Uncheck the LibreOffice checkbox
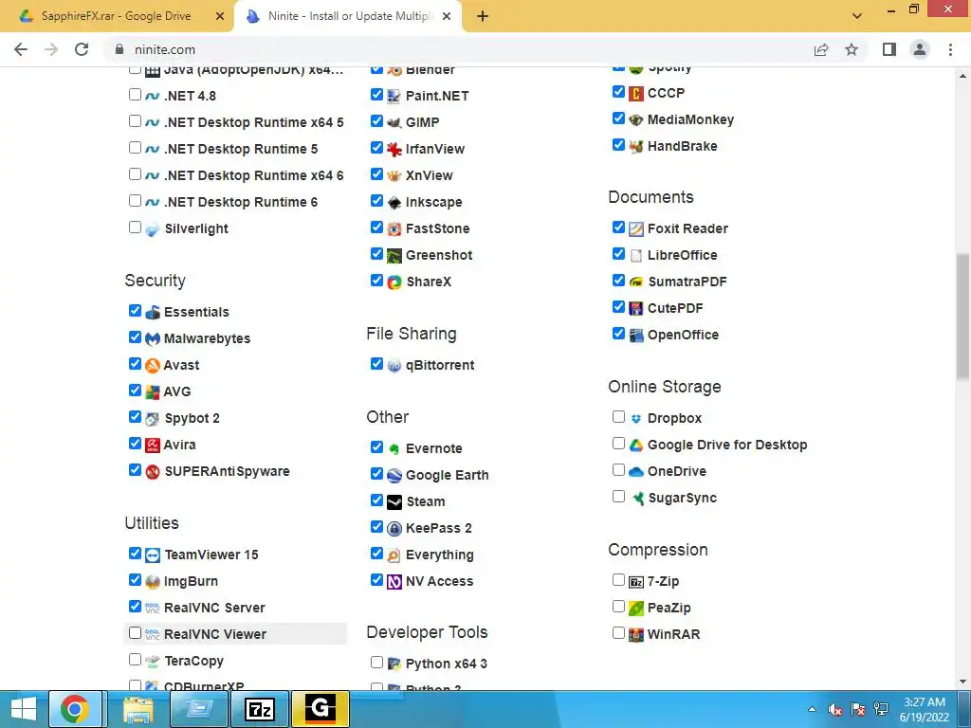The width and height of the screenshot is (971, 728). click(x=618, y=253)
